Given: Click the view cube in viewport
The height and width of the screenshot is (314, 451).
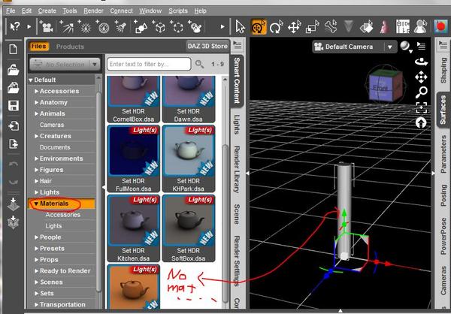Looking at the screenshot, I should point(385,85).
